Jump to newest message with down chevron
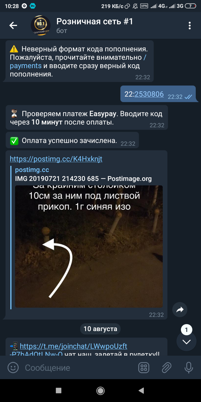Screen dimensions: 201x402 click(186, 342)
